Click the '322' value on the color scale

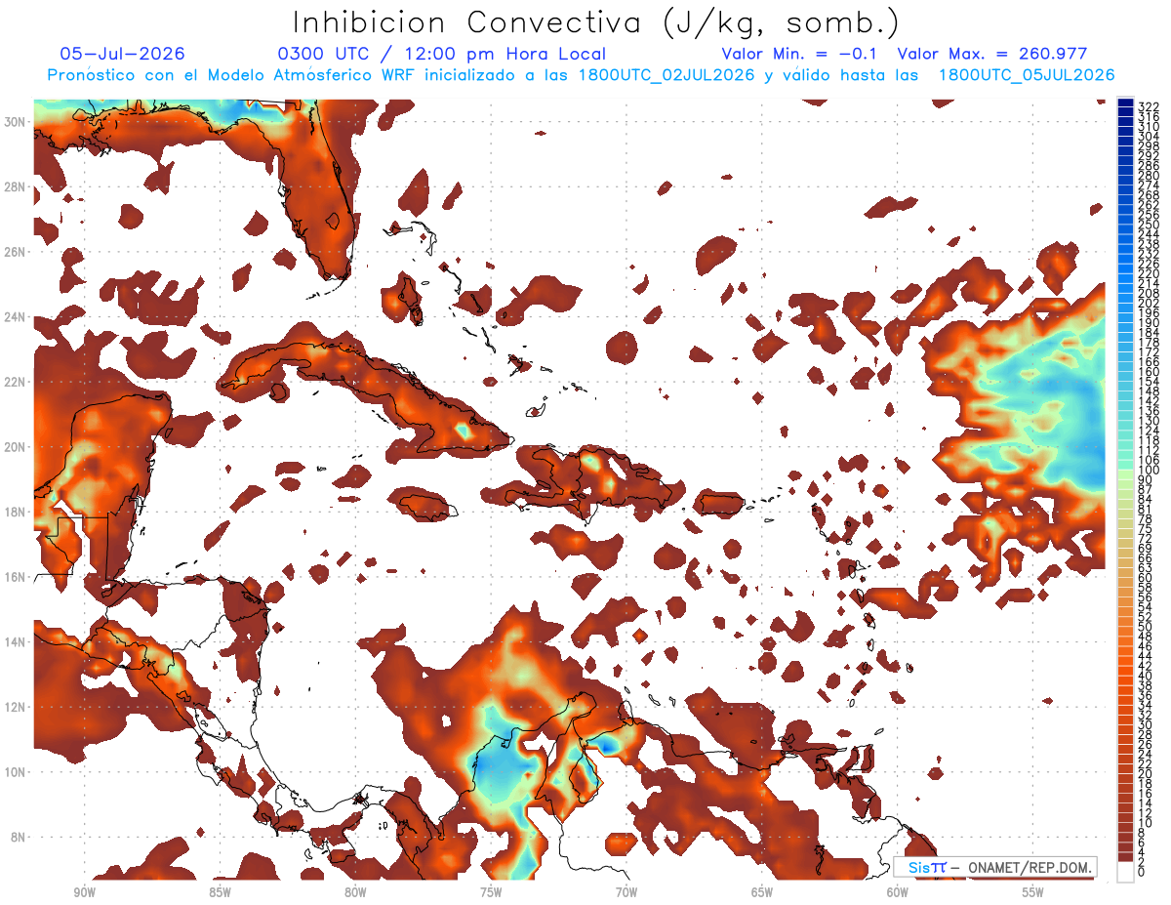pos(1148,106)
